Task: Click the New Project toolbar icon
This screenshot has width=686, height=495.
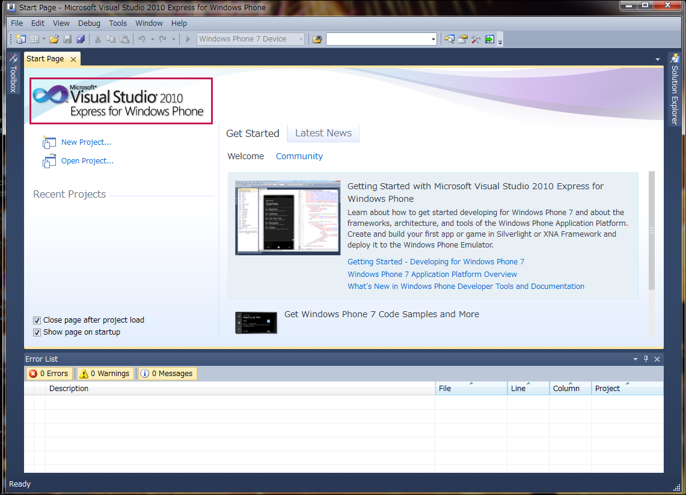Action: pyautogui.click(x=20, y=40)
